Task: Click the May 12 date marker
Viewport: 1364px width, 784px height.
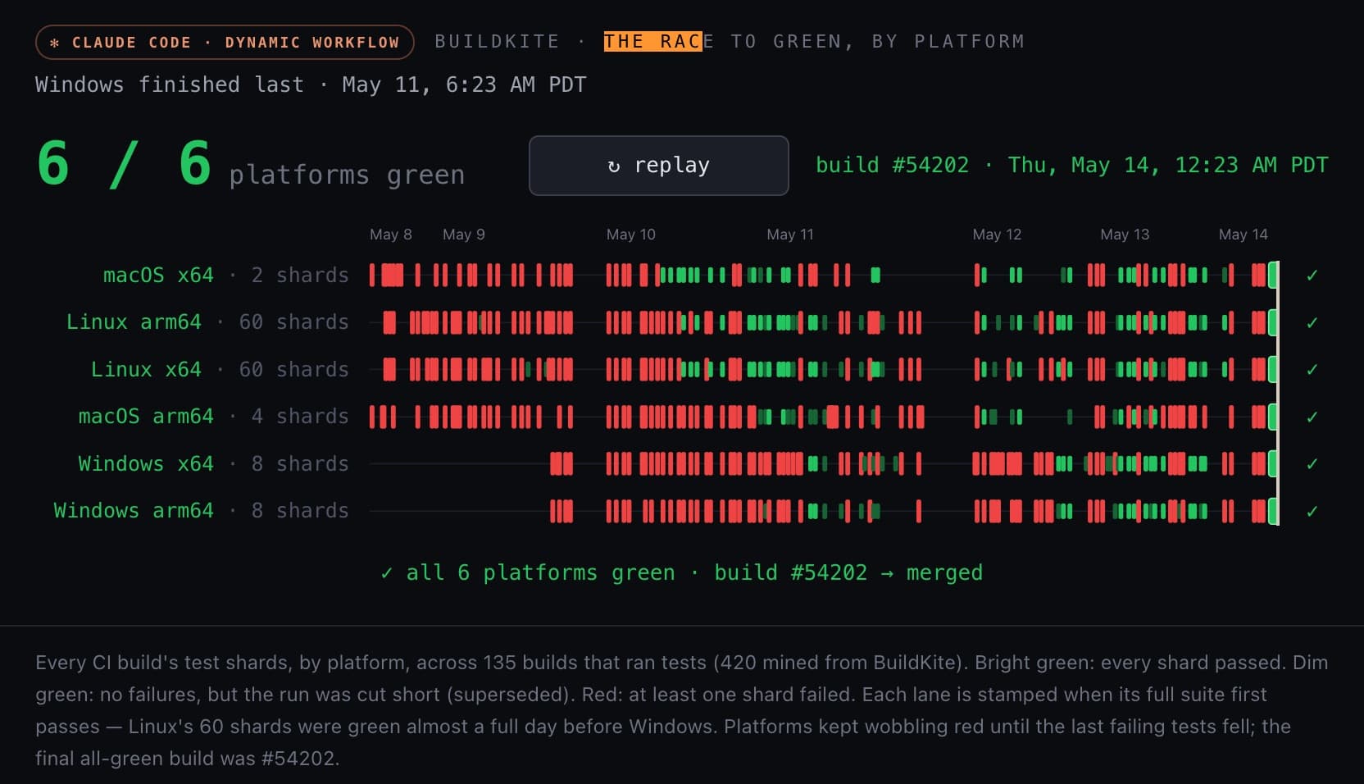Action: pos(997,235)
